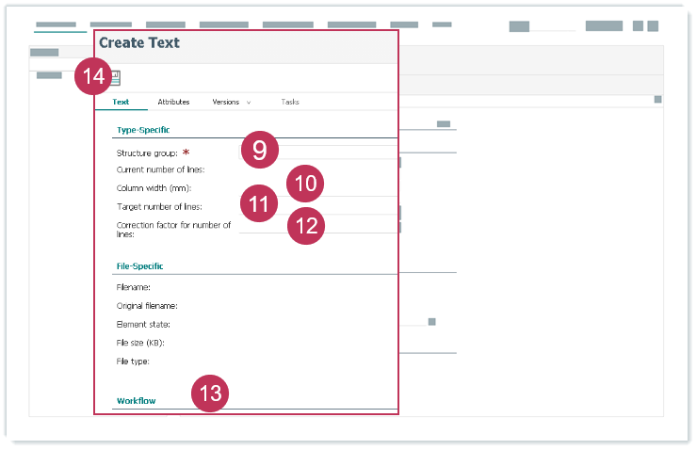This screenshot has width=697, height=450.
Task: Click the numbered callout badge 10
Action: [305, 184]
